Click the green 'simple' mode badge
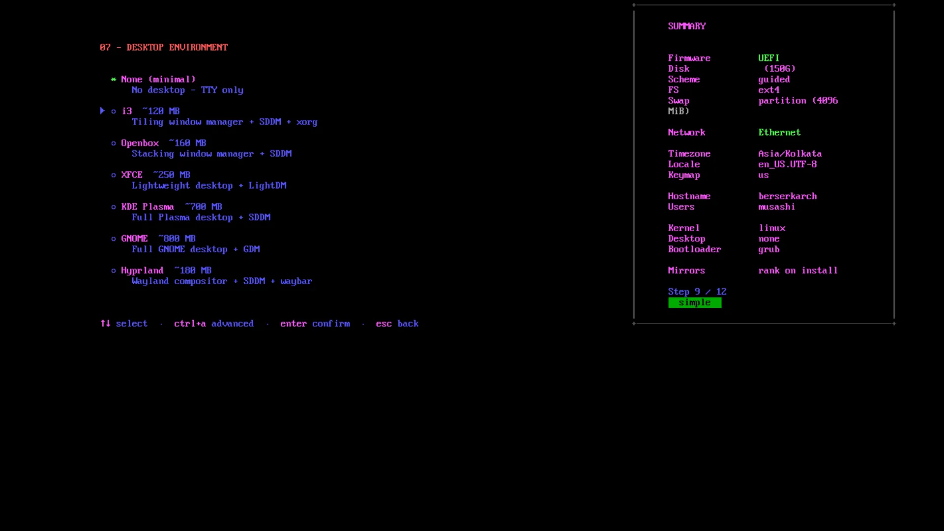Image resolution: width=944 pixels, height=531 pixels. tap(695, 303)
